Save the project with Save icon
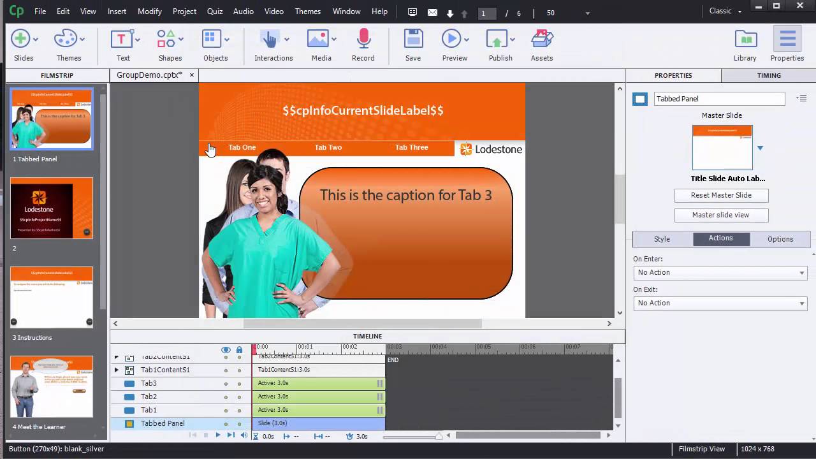Viewport: 816px width, 459px height. [x=413, y=39]
